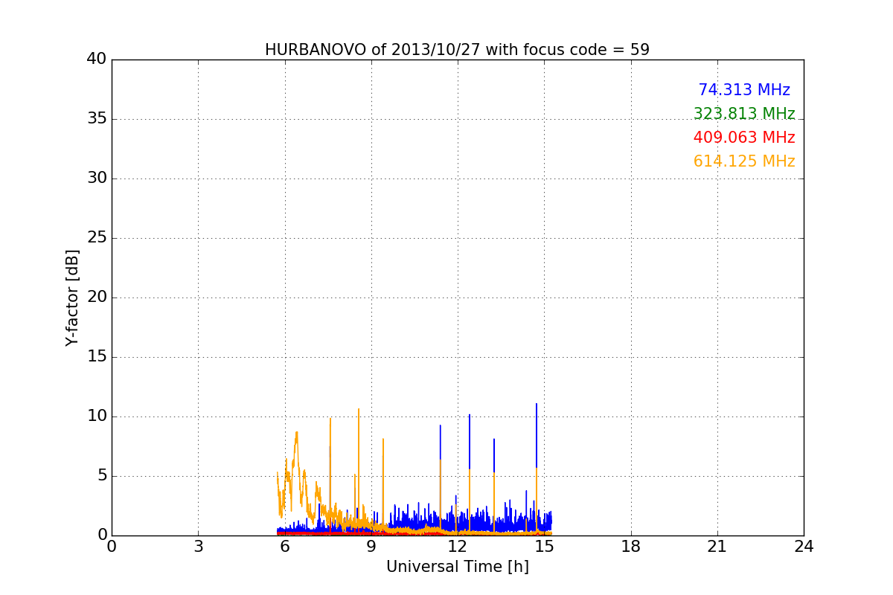Viewport: 893px width, 595px height.
Task: Select the 614.125 MHz legend label
Action: point(744,161)
